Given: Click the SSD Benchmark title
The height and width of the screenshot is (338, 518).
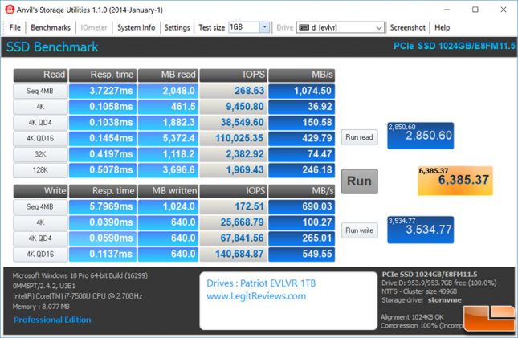Looking at the screenshot, I should coord(52,47).
